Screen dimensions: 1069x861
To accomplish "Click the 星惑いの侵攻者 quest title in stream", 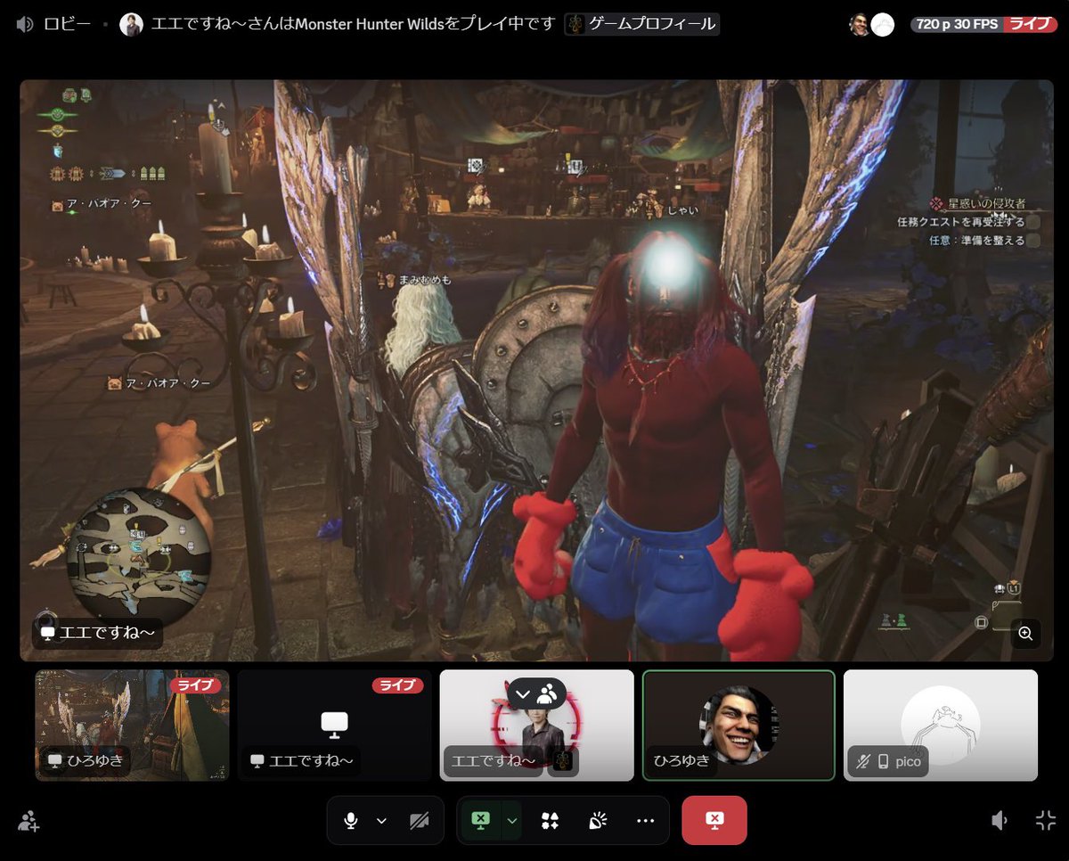I will 985,204.
